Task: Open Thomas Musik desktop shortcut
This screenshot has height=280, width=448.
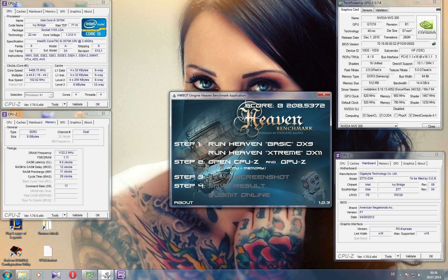Action: 48,227
